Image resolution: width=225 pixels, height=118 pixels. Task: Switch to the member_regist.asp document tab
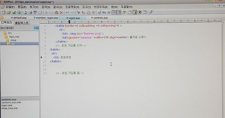(x=46, y=18)
